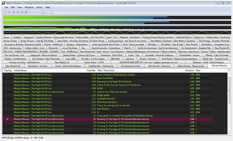Select track 1.07 Running To The Edge Of The World

(108, 81)
